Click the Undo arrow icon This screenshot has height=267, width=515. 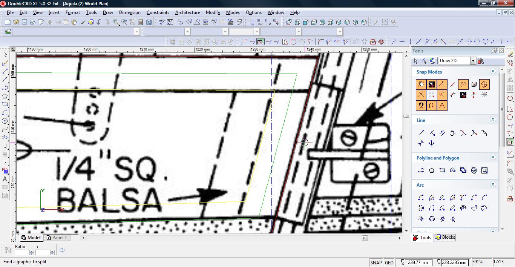pyautogui.click(x=99, y=22)
